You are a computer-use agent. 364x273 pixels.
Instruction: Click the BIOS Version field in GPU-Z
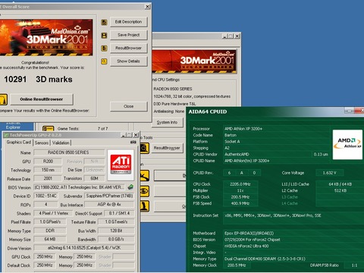click(x=80, y=187)
